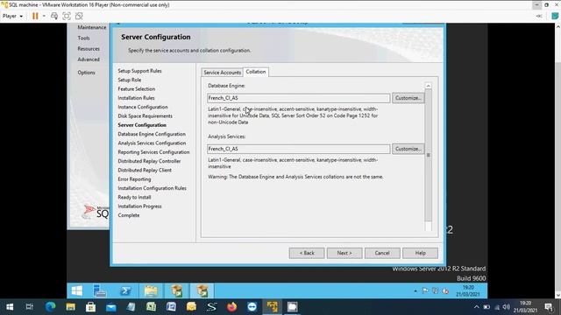561x315 pixels.
Task: Switch to the Service Accounts tab
Action: pos(222,72)
